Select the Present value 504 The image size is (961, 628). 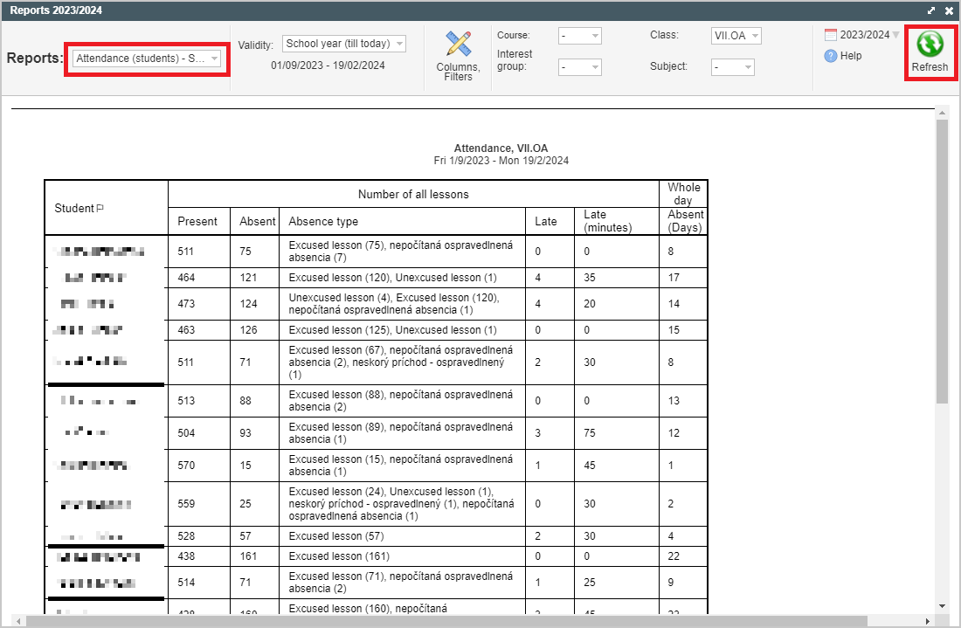click(186, 433)
